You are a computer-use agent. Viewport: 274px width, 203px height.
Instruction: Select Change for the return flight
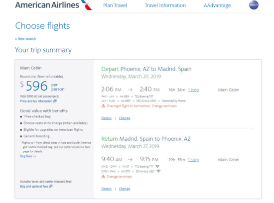125,189
